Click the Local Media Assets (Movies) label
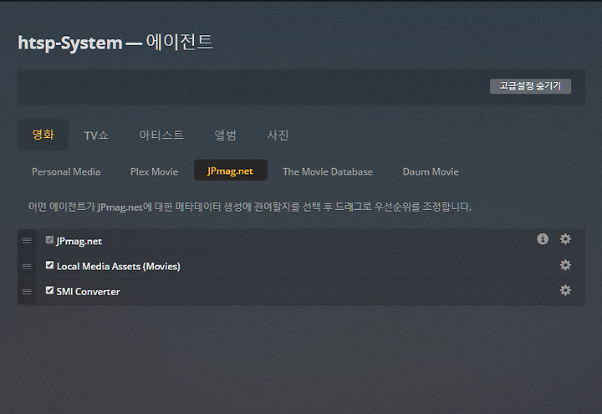This screenshot has height=414, width=602. click(118, 267)
